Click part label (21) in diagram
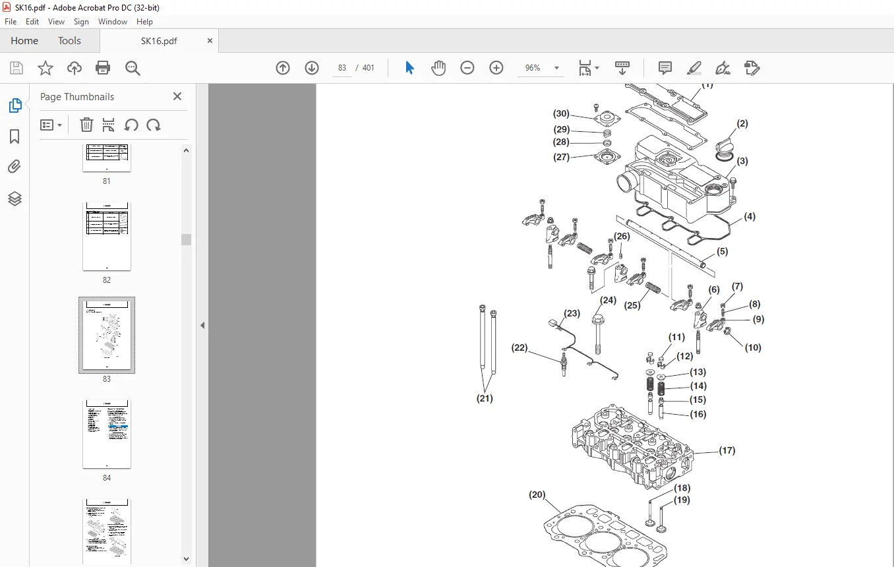 485,398
